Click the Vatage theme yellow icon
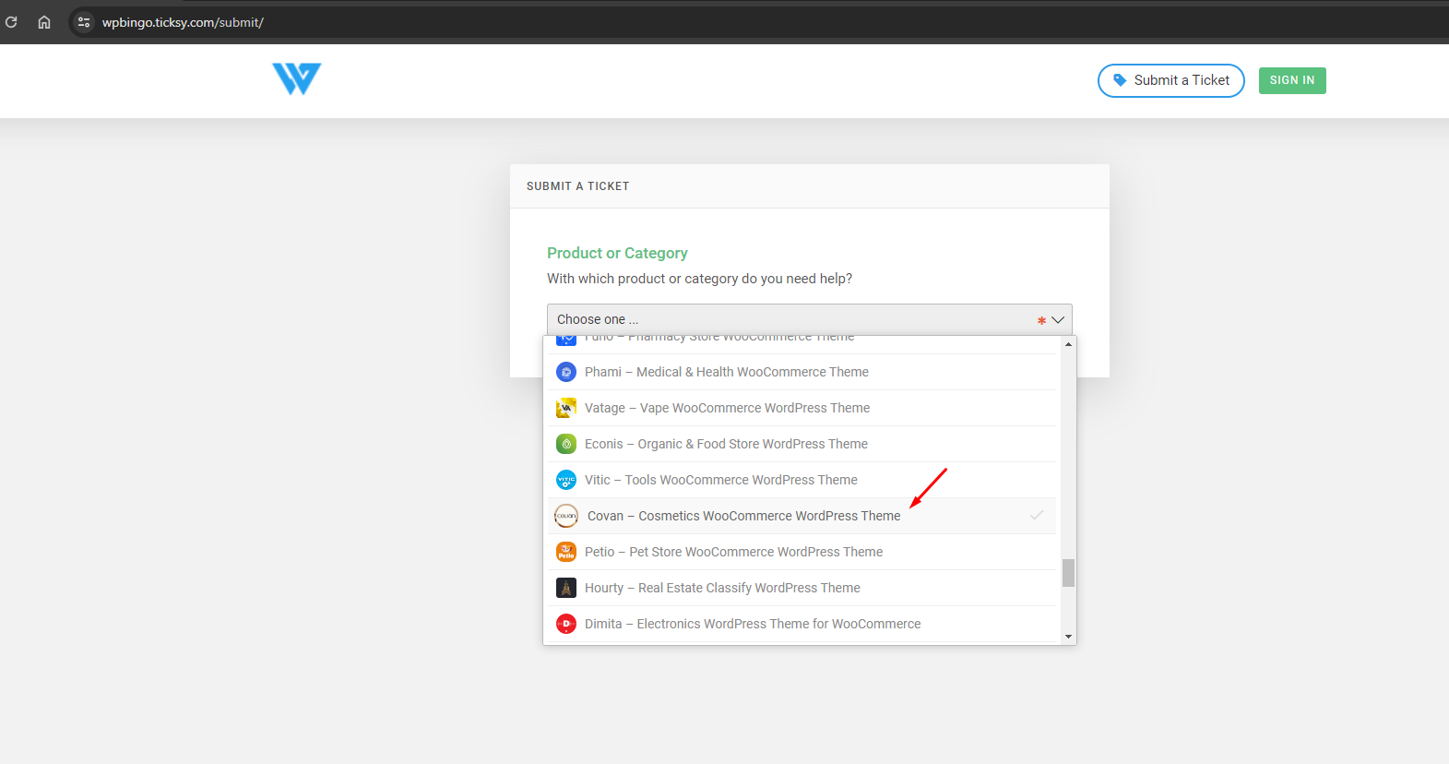Viewport: 1449px width, 764px height. (566, 408)
